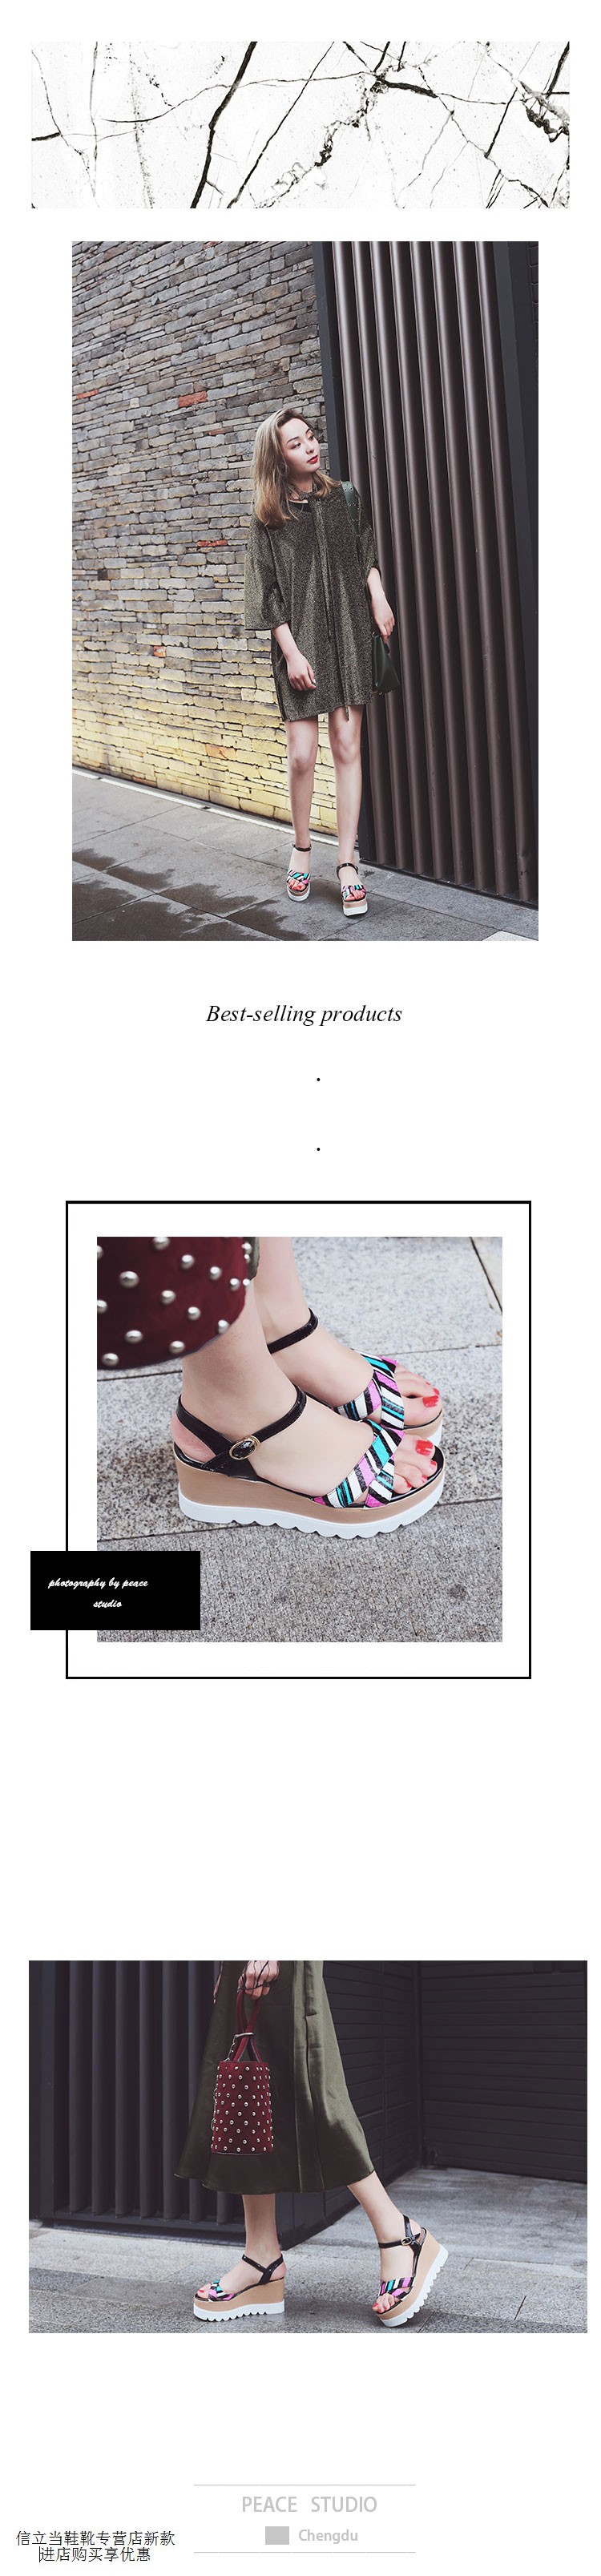Click the red studded bucket bag in bottom photo

pyautogui.click(x=242, y=2109)
